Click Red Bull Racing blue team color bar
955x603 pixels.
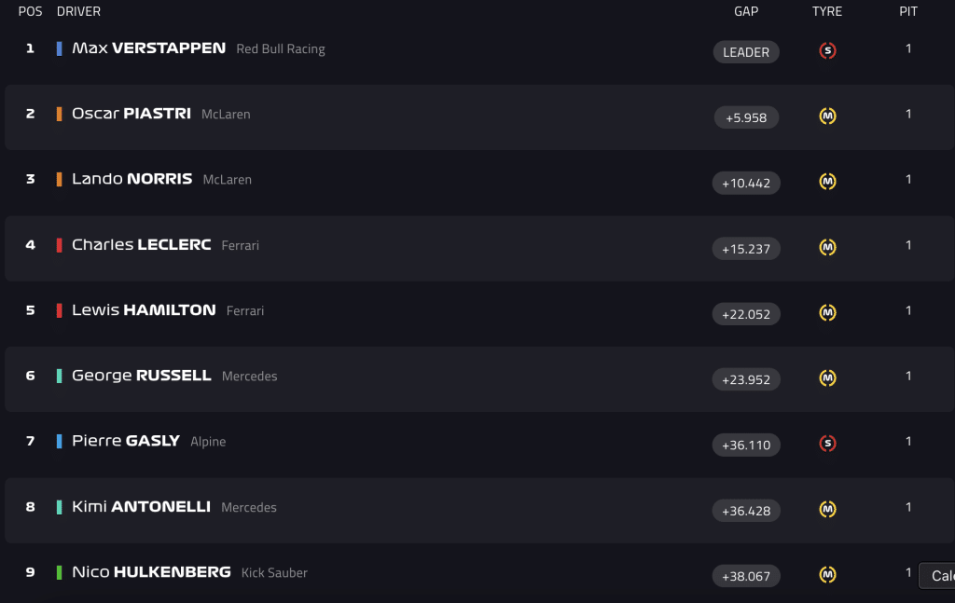(59, 48)
